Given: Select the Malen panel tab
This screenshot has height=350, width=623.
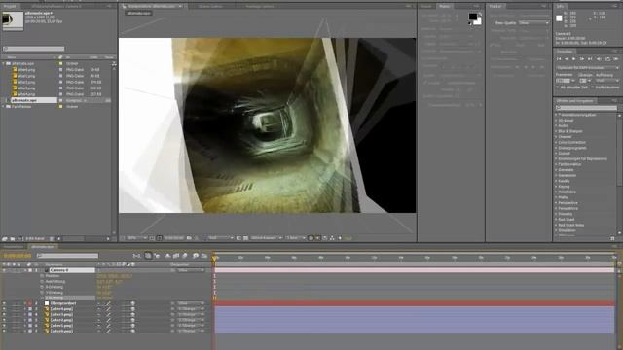Looking at the screenshot, I should point(445,7).
